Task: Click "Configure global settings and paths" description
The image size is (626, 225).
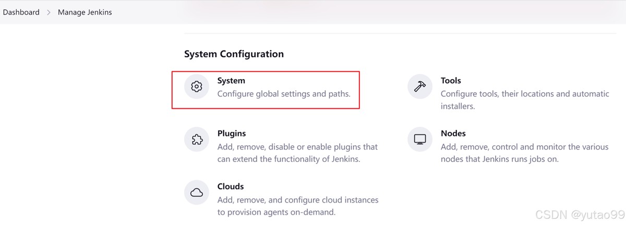Action: tap(284, 94)
